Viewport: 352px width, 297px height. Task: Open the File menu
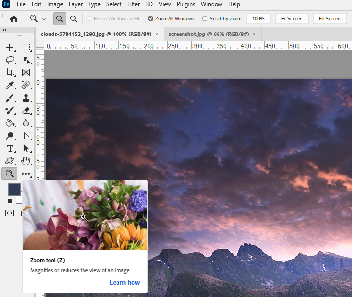click(x=21, y=4)
